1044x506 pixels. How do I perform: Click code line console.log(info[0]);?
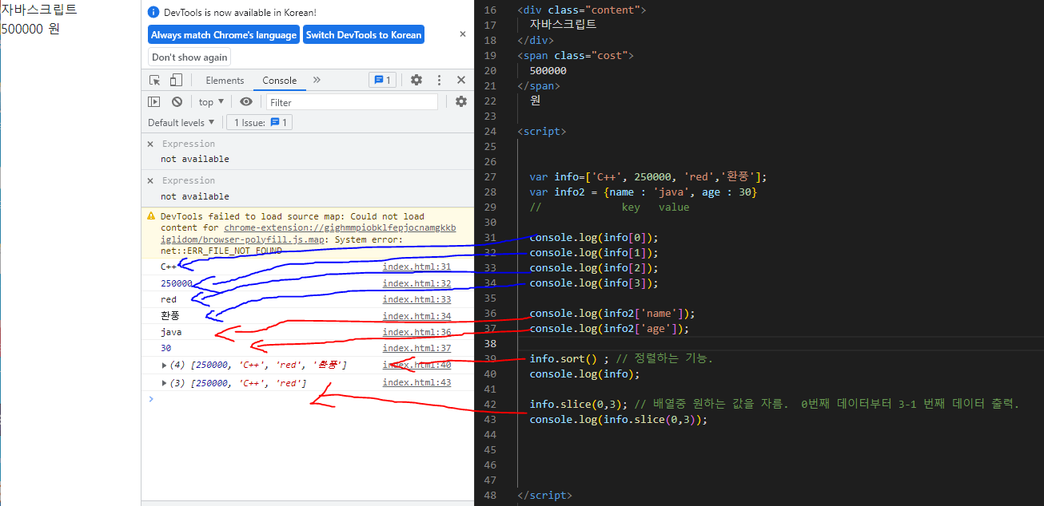tap(593, 237)
